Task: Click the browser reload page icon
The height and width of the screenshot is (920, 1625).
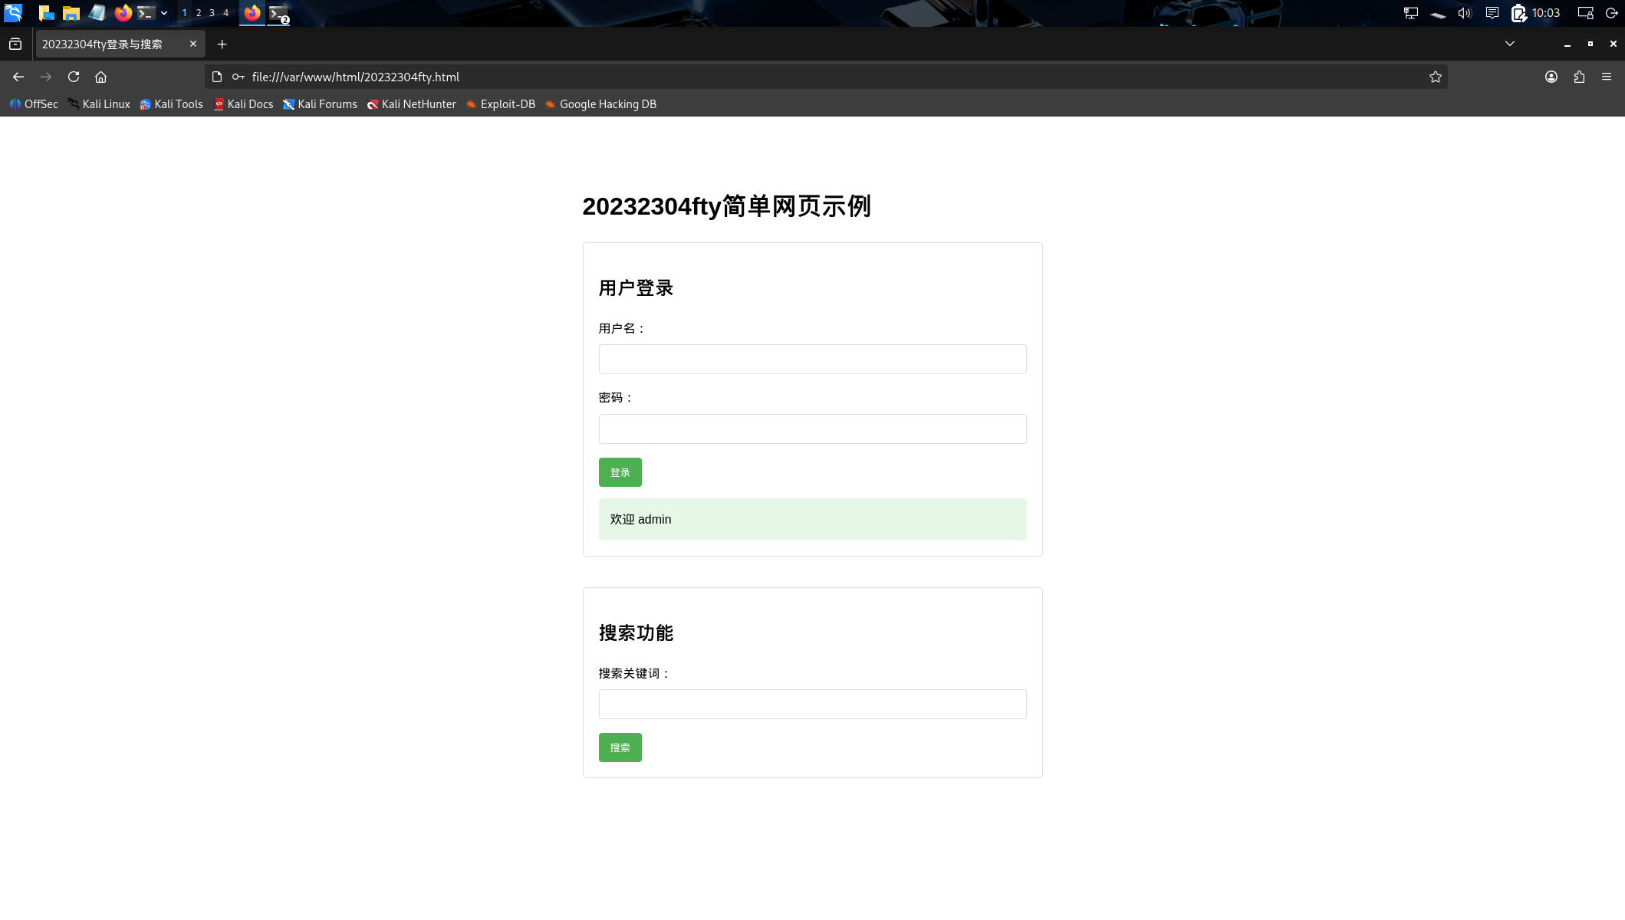Action: point(74,77)
